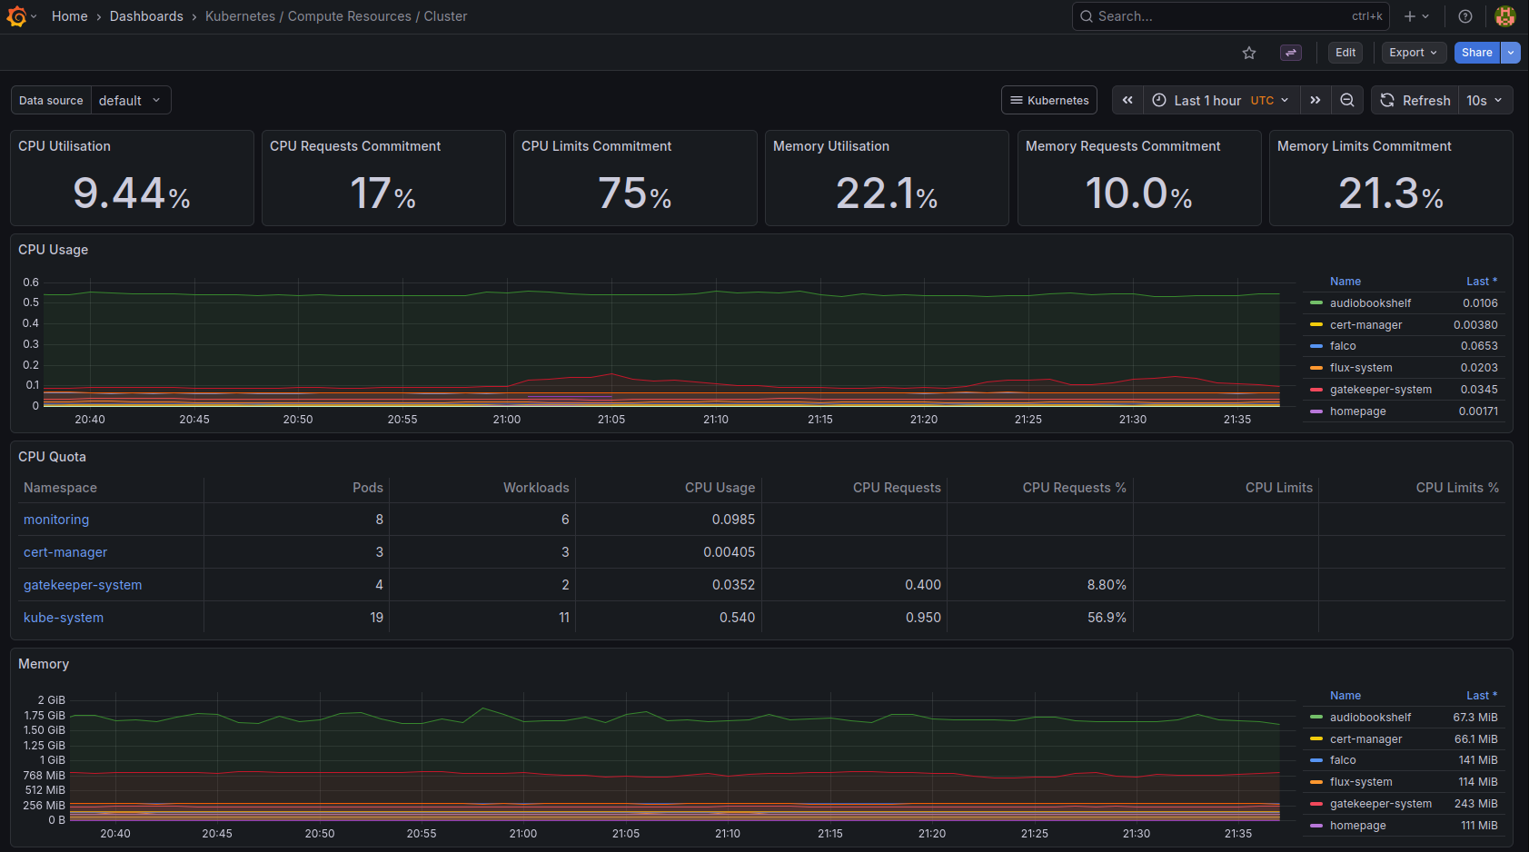Open Memory Utilisation panel title
The image size is (1529, 852).
[x=831, y=146]
